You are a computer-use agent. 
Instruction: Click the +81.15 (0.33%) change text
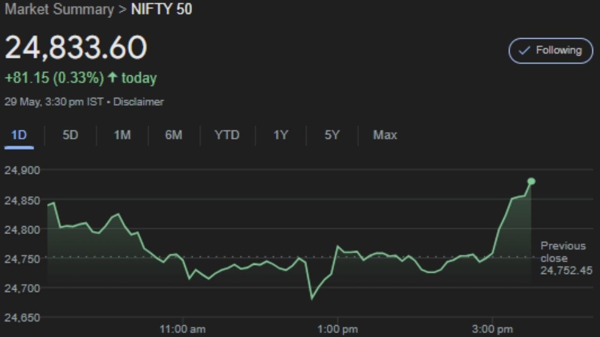point(54,78)
